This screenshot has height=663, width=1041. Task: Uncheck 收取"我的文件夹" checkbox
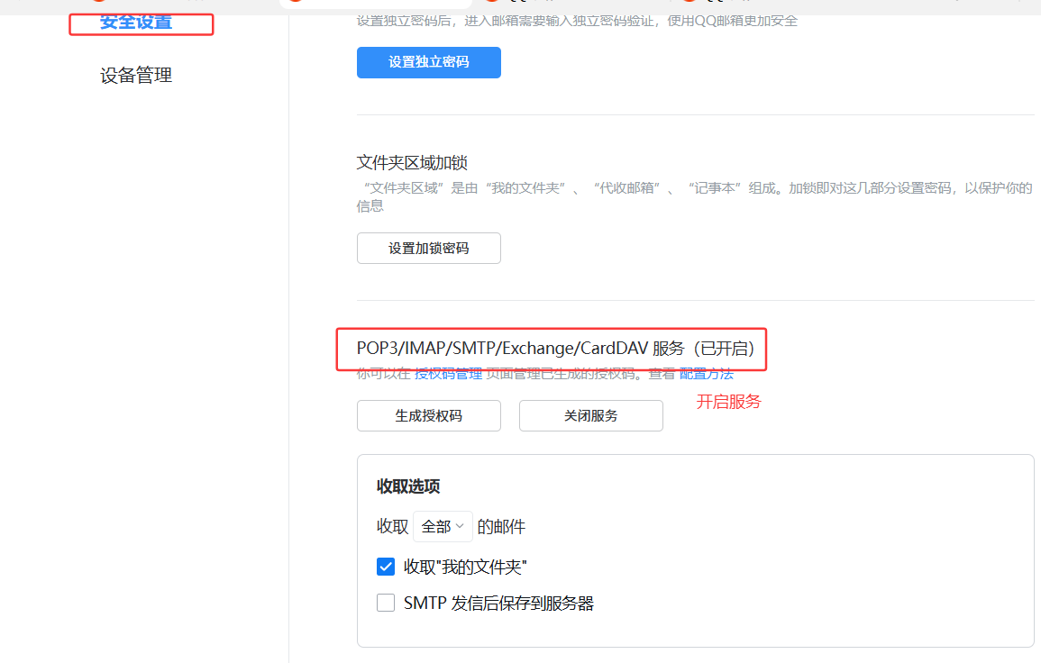[x=386, y=567]
